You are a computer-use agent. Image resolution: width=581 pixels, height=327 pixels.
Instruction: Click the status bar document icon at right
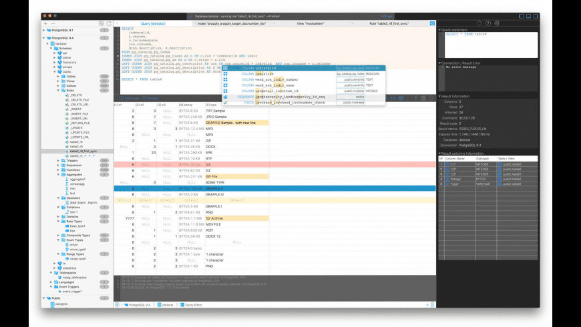click(432, 305)
